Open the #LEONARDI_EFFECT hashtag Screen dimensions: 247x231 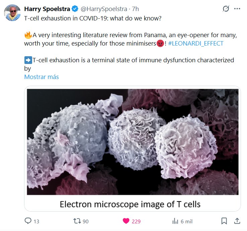[x=195, y=44]
